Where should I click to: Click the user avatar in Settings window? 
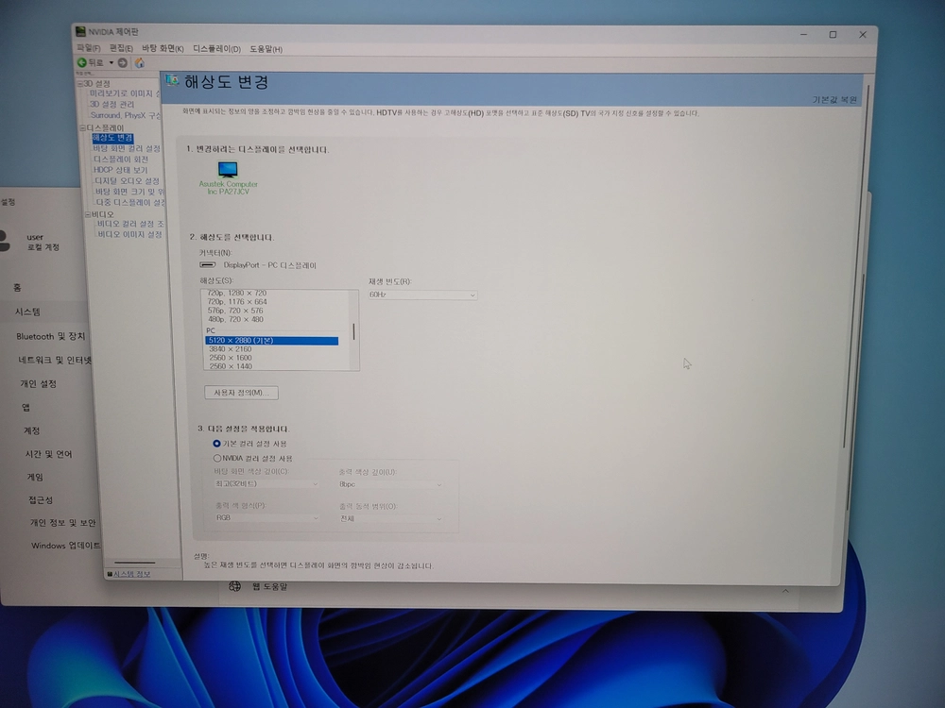point(5,241)
